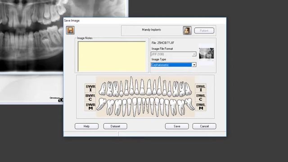Image resolution: width=288 pixels, height=162 pixels.
Task: Select the BWR M bitewing button
Action: pos(90,107)
